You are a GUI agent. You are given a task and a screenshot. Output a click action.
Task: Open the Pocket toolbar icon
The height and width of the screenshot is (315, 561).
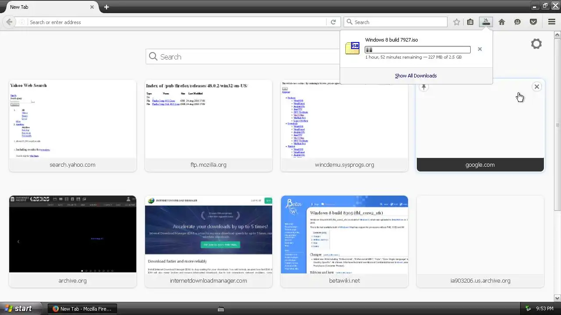[x=533, y=22]
